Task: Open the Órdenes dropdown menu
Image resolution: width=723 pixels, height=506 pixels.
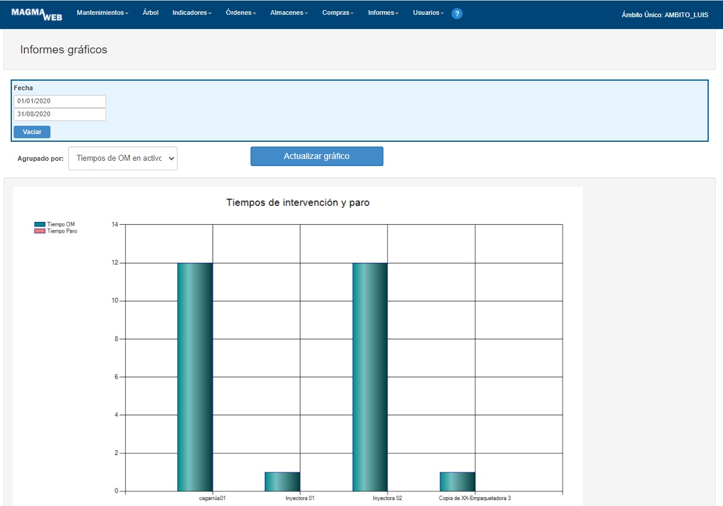Action: (x=241, y=12)
